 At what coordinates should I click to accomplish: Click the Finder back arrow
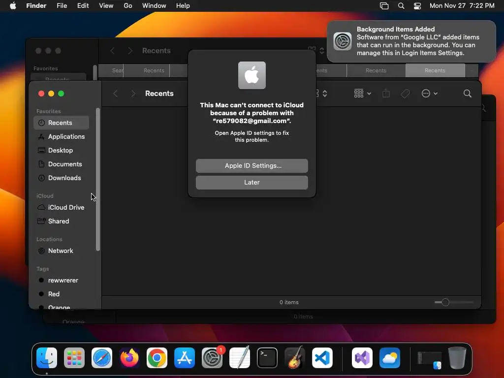click(x=115, y=94)
